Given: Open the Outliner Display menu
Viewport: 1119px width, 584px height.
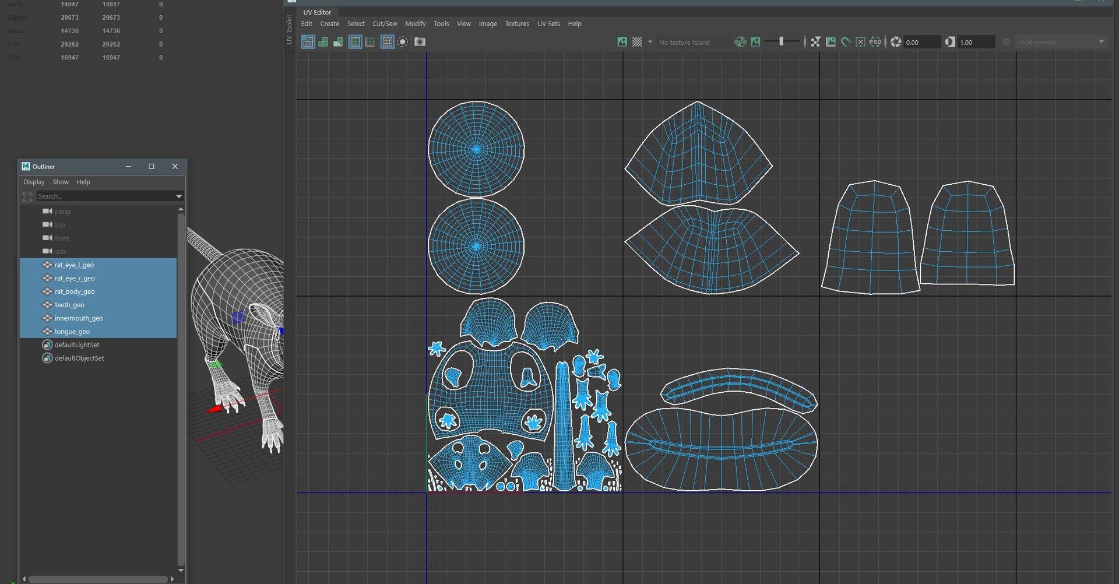Looking at the screenshot, I should [34, 182].
